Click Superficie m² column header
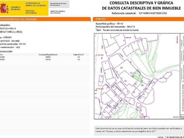The height and width of the screenshot is (138, 184). 78,55
